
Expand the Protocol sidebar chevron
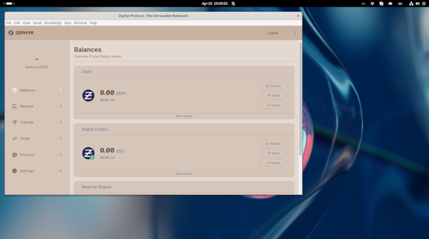click(x=61, y=155)
